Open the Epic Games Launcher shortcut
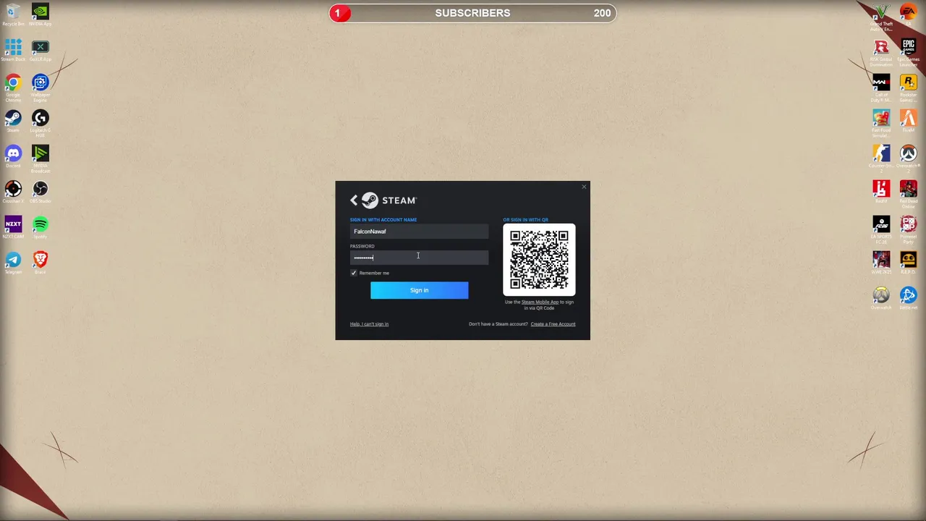The width and height of the screenshot is (926, 521). click(909, 51)
